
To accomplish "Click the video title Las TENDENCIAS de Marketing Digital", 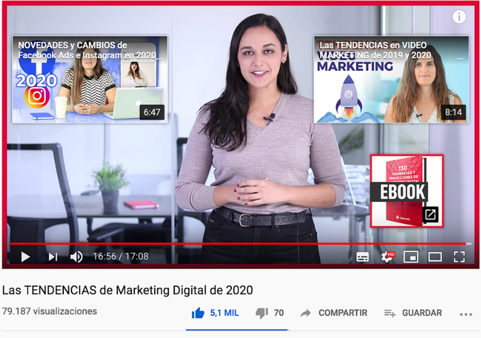I will click(127, 290).
